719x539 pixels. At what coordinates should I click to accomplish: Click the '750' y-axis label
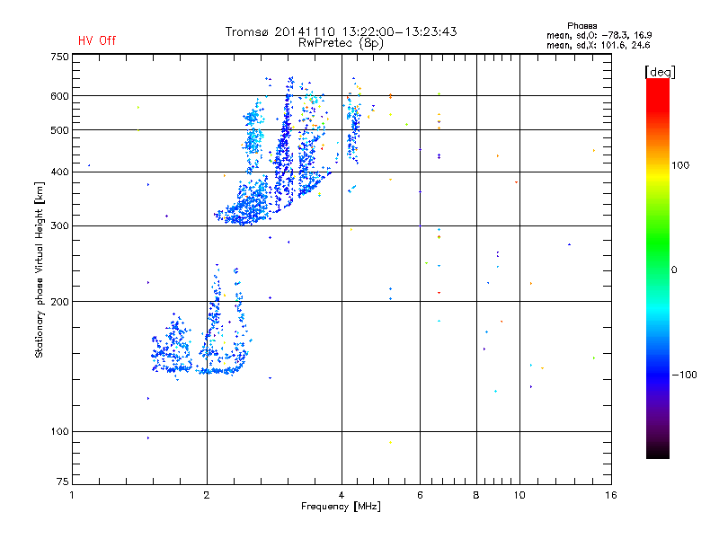(59, 57)
